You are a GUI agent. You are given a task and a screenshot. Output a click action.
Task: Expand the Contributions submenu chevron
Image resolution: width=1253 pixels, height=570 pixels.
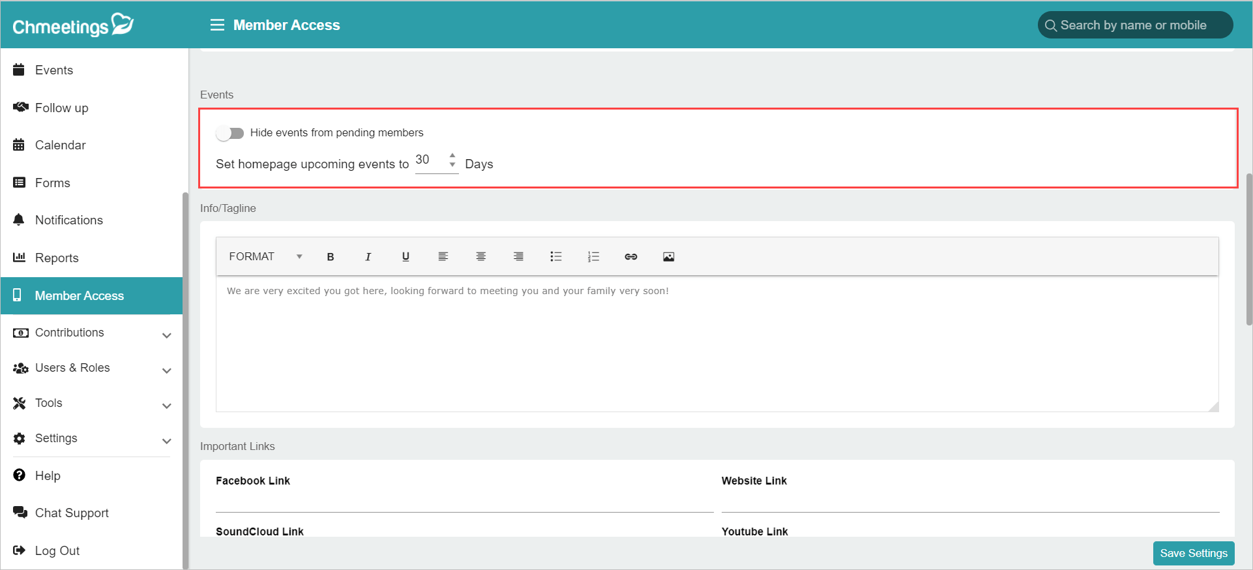click(x=167, y=335)
